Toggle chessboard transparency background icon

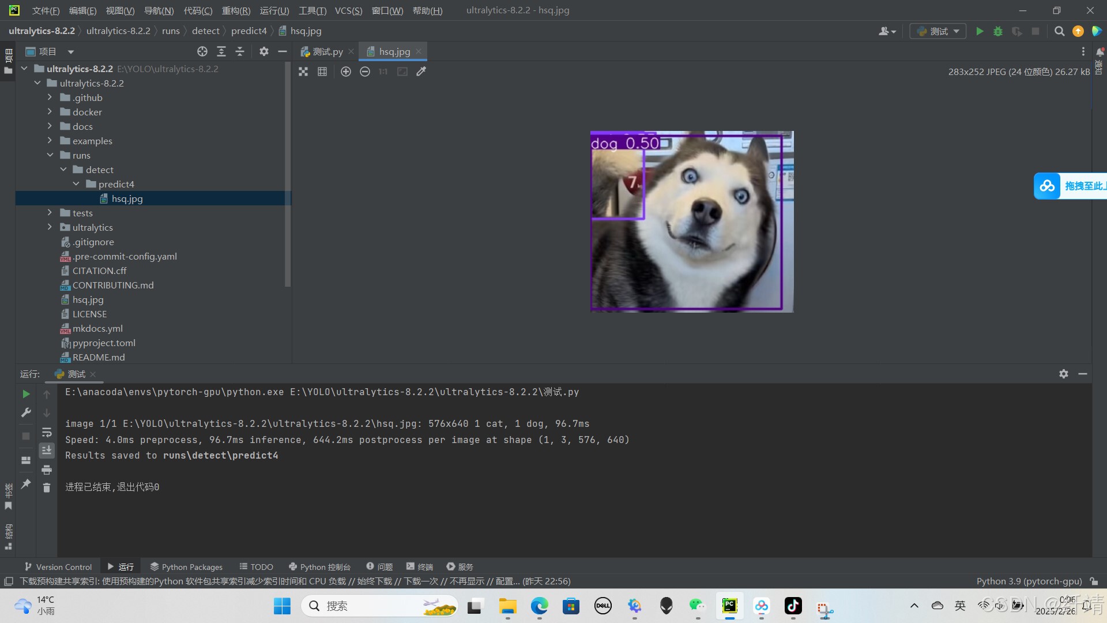303,72
